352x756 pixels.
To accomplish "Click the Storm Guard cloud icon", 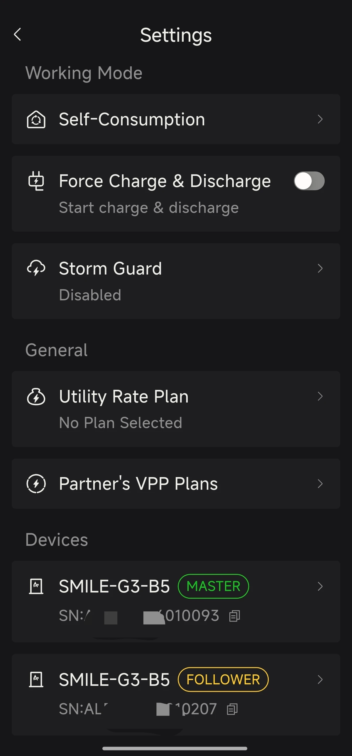I will click(36, 268).
